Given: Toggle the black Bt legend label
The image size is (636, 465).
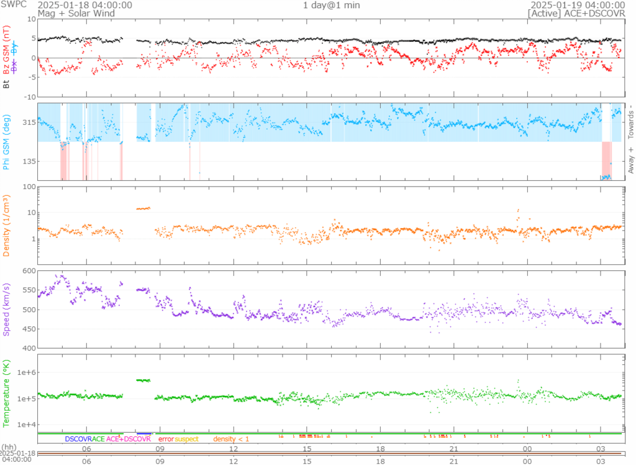Looking at the screenshot, I should point(8,83).
